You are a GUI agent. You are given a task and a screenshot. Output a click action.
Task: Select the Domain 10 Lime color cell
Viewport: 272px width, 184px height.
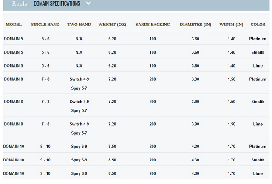258,173
